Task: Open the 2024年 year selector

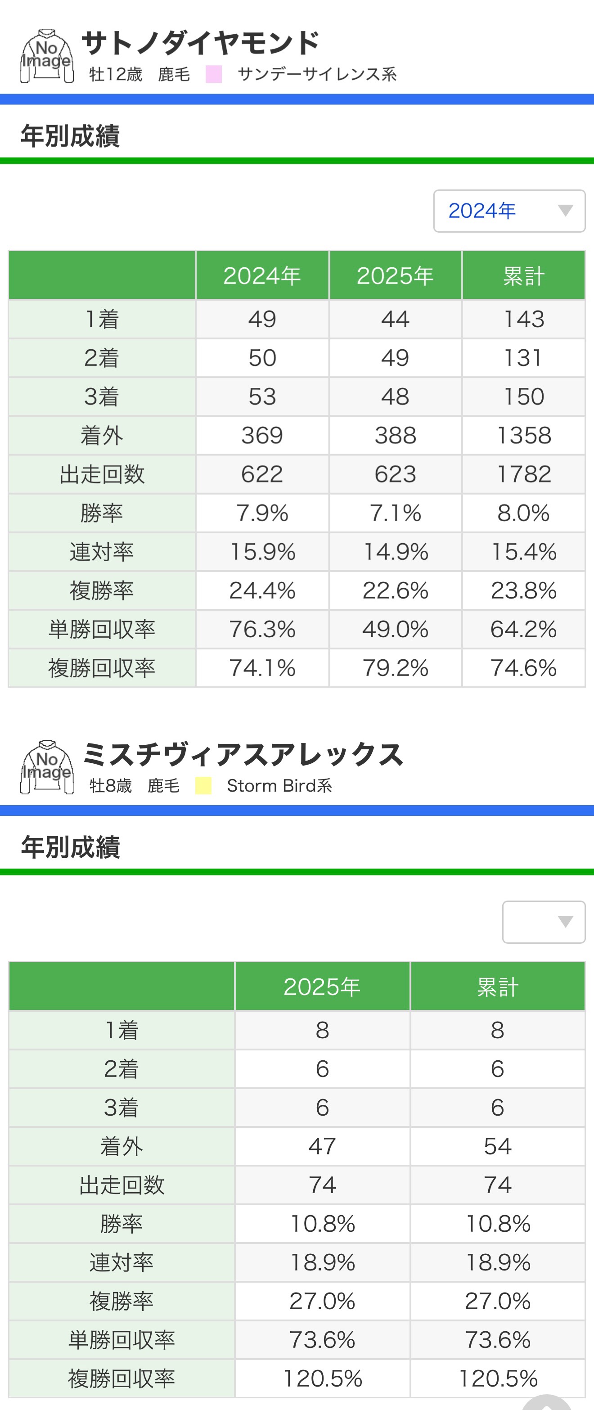Action: [508, 211]
